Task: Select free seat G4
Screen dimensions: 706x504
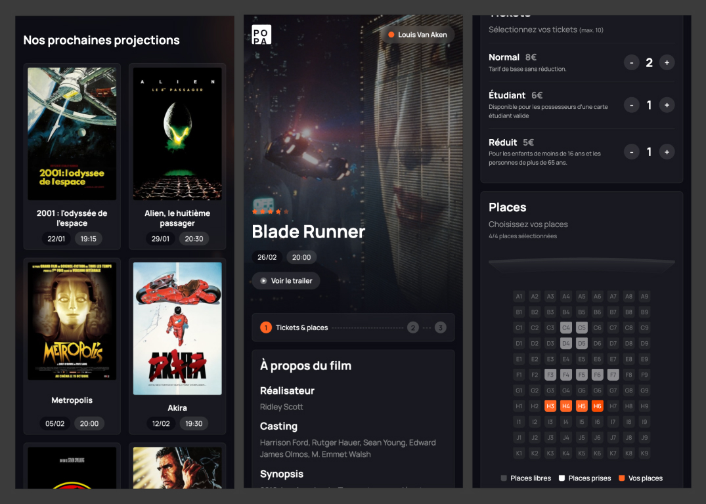Action: (566, 390)
